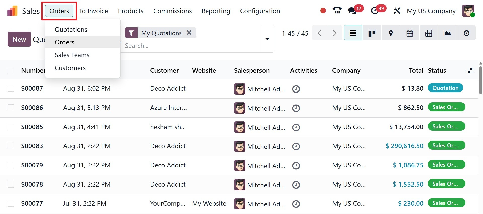The image size is (483, 214).
Task: Open the chat messages icon
Action: [x=352, y=11]
